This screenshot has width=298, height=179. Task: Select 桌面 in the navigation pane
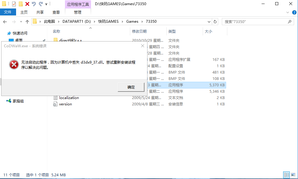(19, 40)
